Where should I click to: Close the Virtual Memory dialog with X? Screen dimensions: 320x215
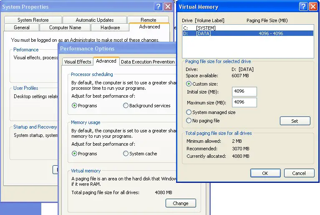pyautogui.click(x=313, y=7)
